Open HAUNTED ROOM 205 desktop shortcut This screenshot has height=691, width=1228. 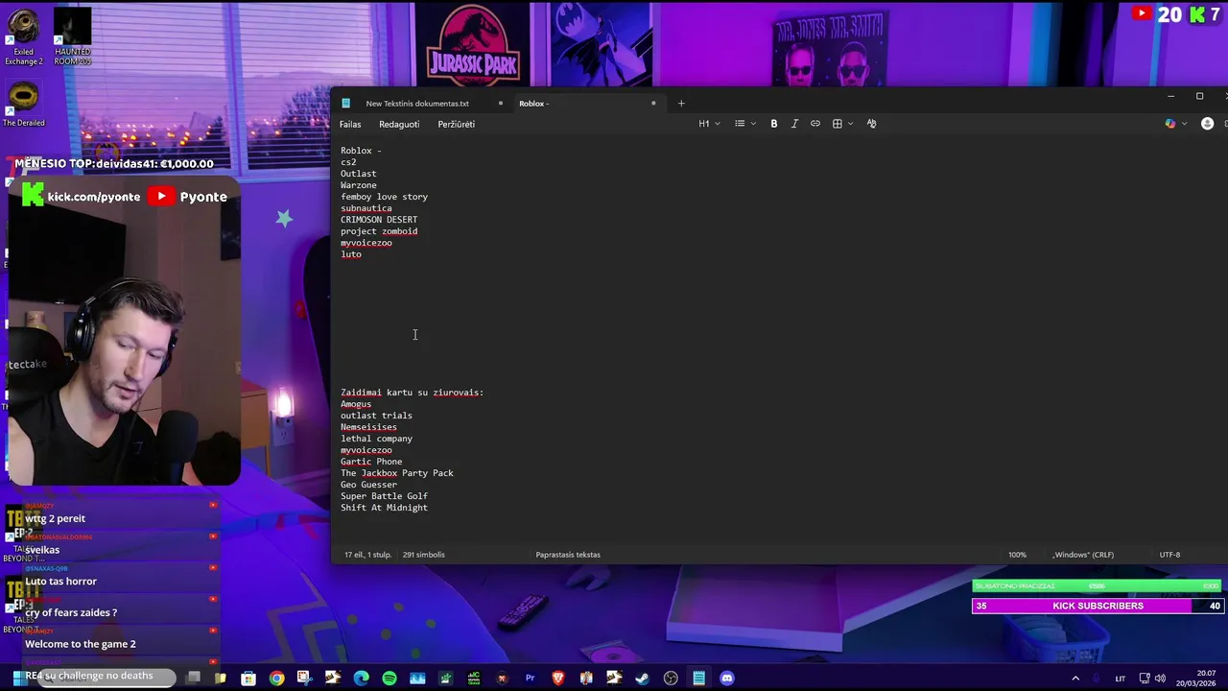pyautogui.click(x=72, y=38)
